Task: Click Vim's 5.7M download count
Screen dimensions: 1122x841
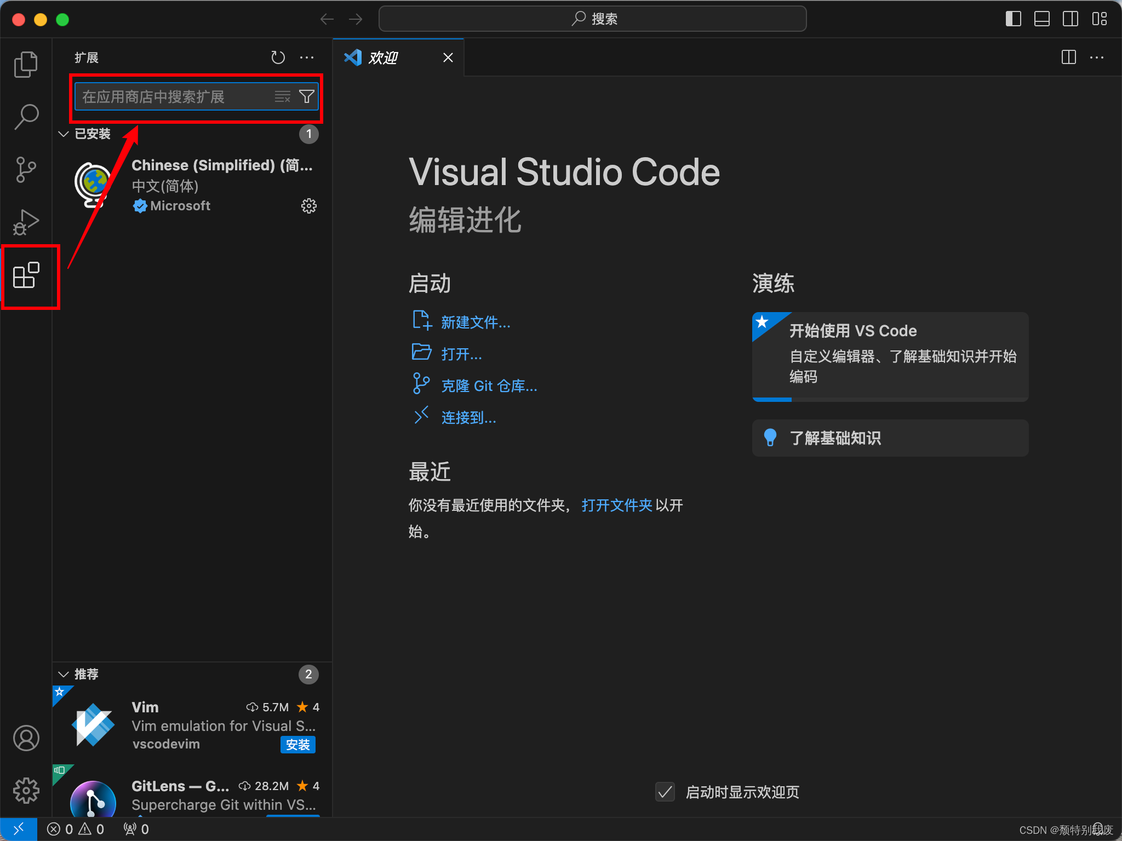Action: click(x=267, y=707)
